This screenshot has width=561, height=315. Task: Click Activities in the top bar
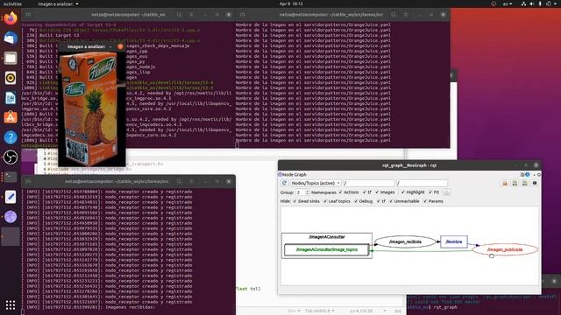click(12, 3)
